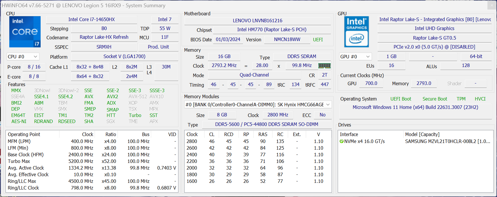Click the SRMXH SSPEC field

(x=104, y=47)
